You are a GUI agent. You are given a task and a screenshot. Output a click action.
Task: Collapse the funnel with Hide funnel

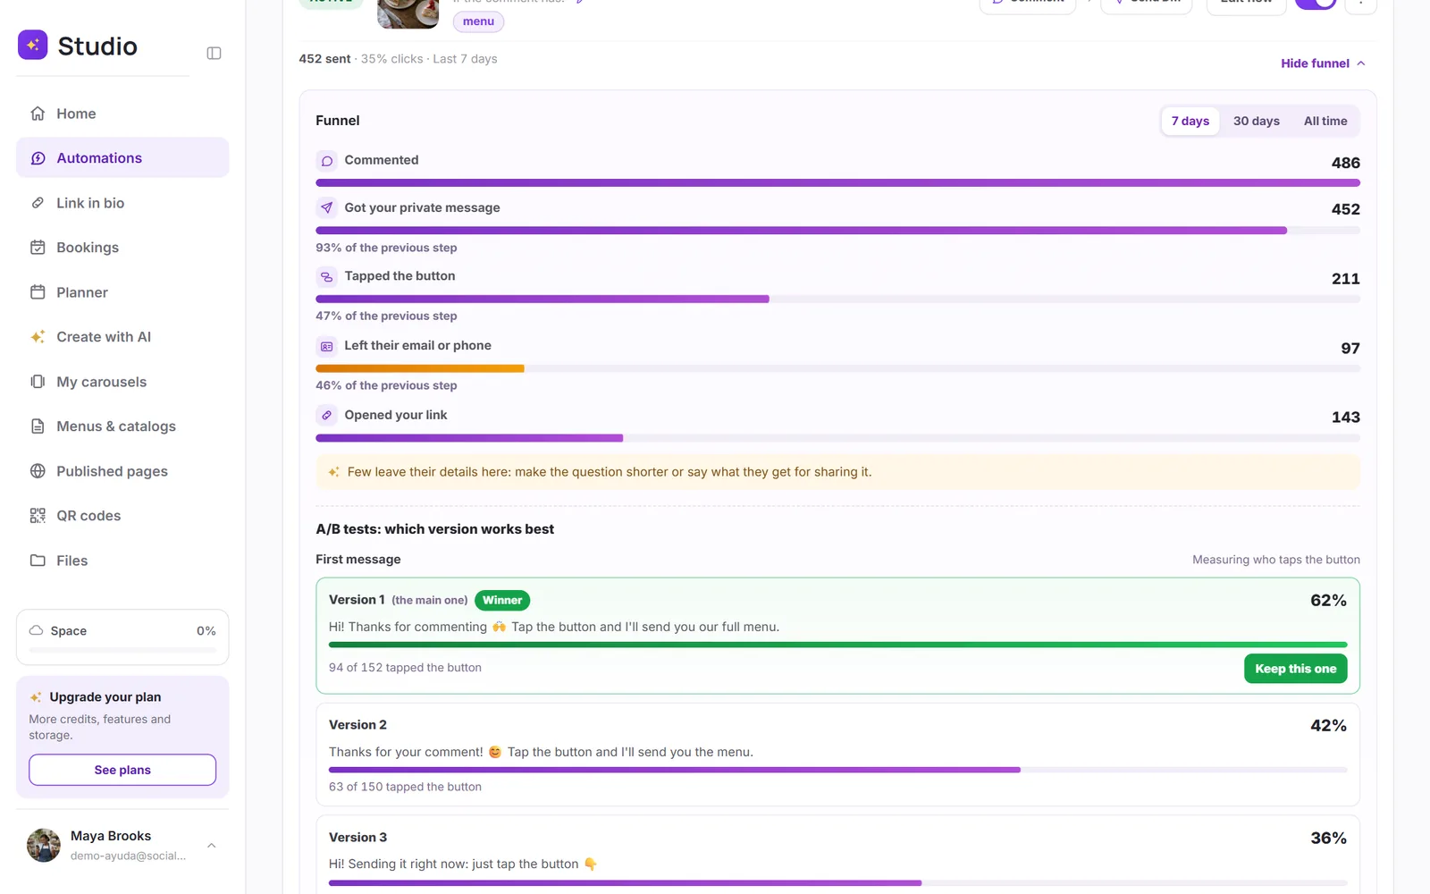coord(1323,63)
